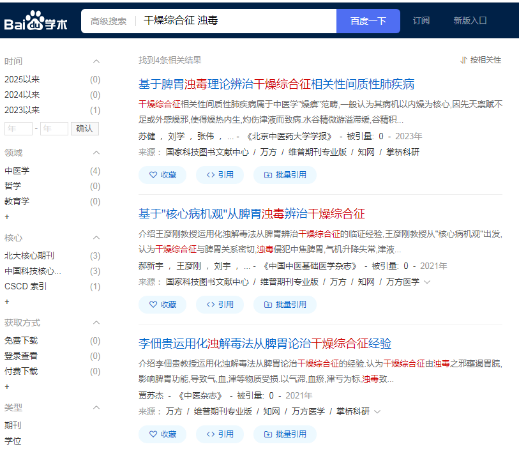Show more 领域 options with plus sign
Viewport: 519px width, 449px height.
7,217
